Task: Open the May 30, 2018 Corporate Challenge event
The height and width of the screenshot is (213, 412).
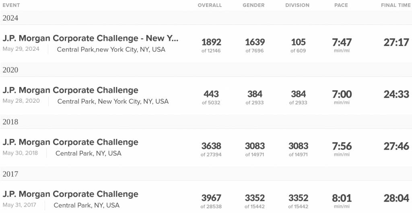Action: 70,142
